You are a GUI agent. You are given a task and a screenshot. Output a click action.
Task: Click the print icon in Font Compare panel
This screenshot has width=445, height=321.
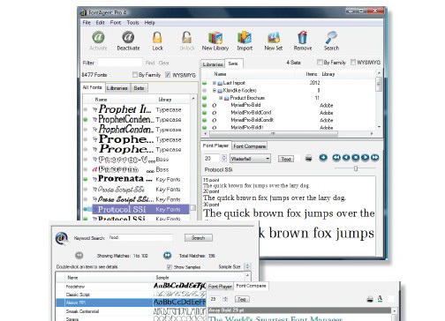click(x=370, y=300)
